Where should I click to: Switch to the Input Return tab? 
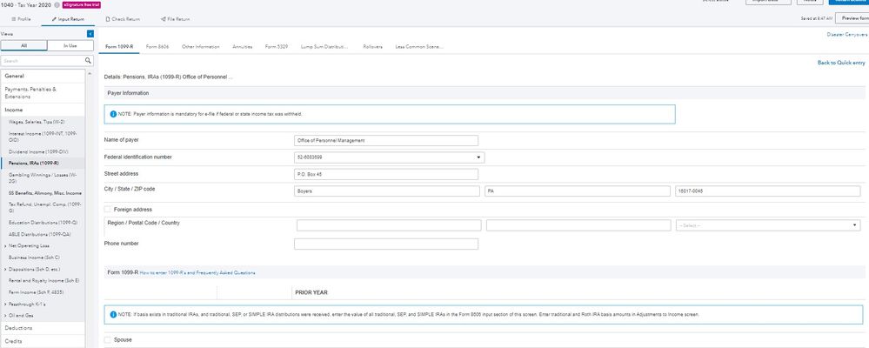69,19
